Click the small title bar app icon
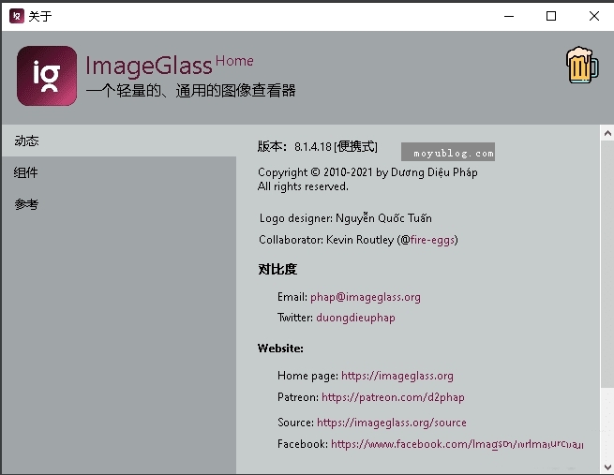The image size is (614, 475). click(x=17, y=16)
